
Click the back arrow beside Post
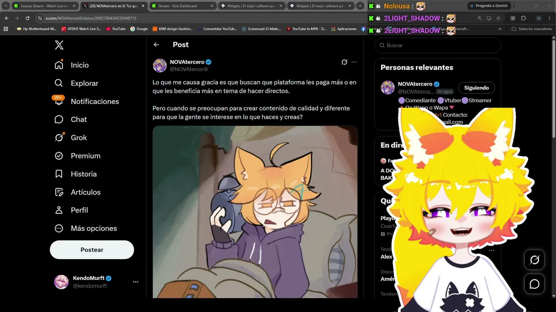156,45
